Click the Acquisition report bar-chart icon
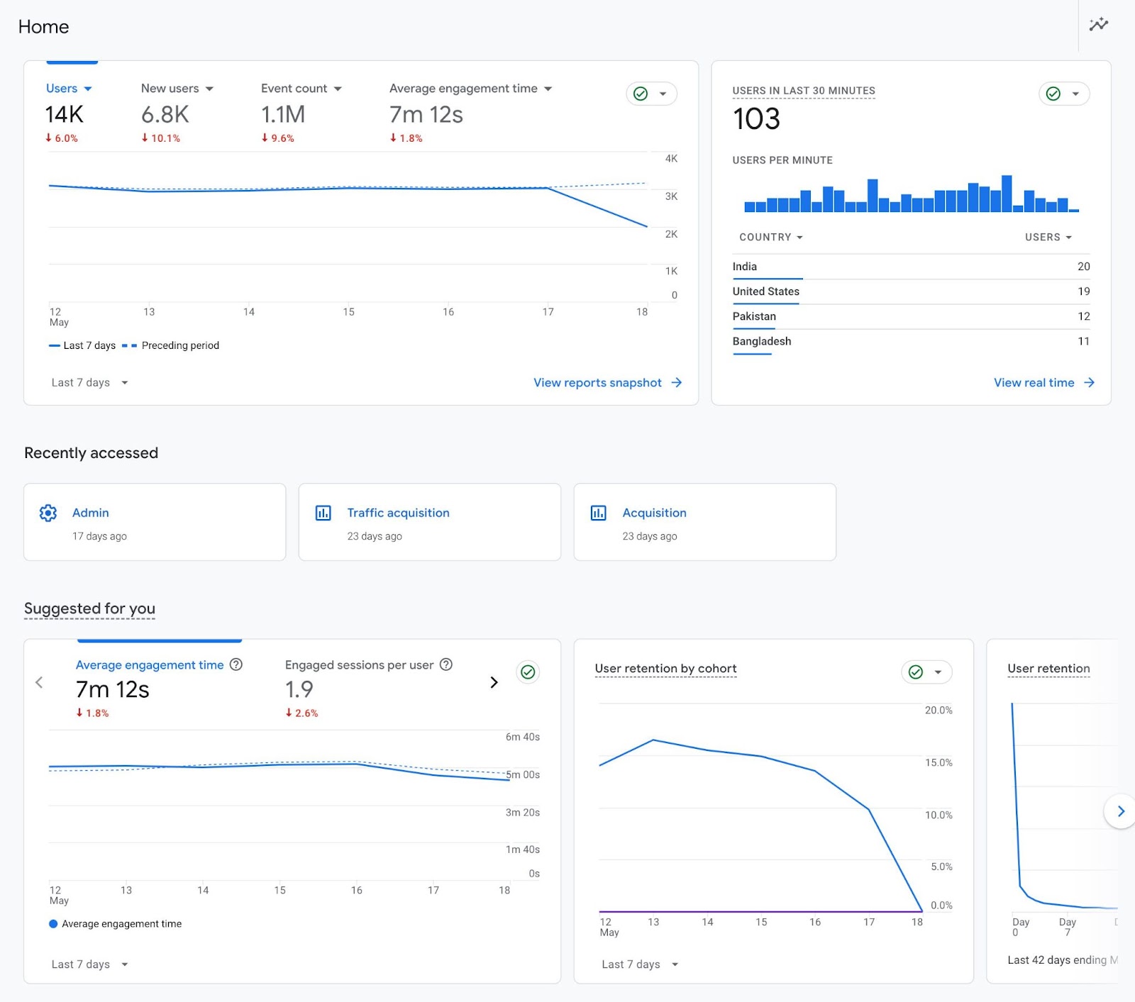This screenshot has height=1002, width=1135. coord(599,512)
